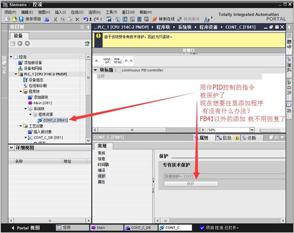Open the 总览 taskbar item

point(72,228)
